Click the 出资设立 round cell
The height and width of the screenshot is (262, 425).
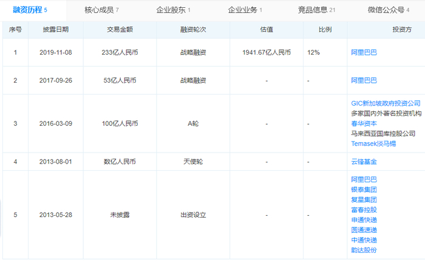pyautogui.click(x=193, y=215)
